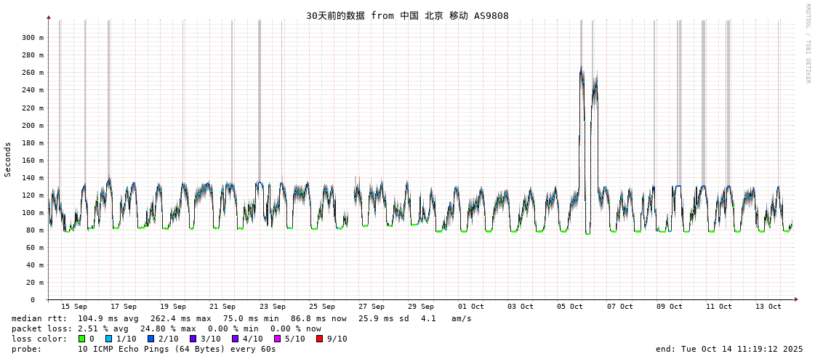Click the RRDTOOL / TOBI OETIKER watermark
This screenshot has width=815, height=359.
point(807,44)
